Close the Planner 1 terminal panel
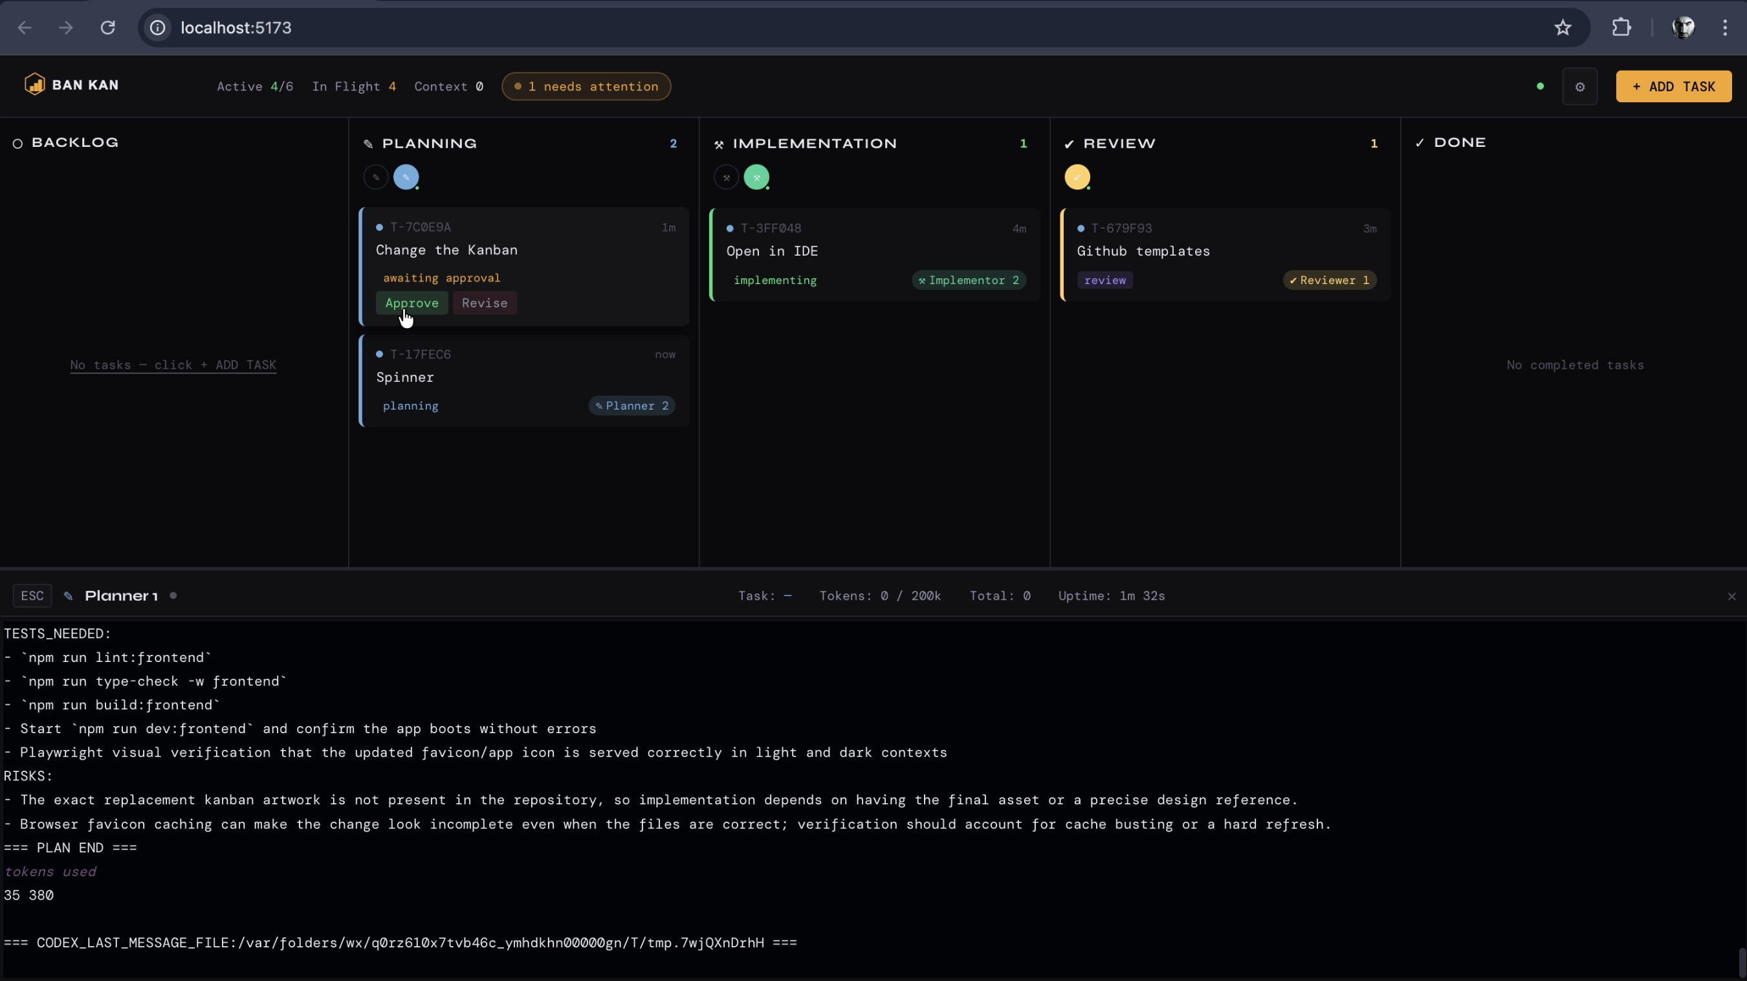 tap(1731, 597)
